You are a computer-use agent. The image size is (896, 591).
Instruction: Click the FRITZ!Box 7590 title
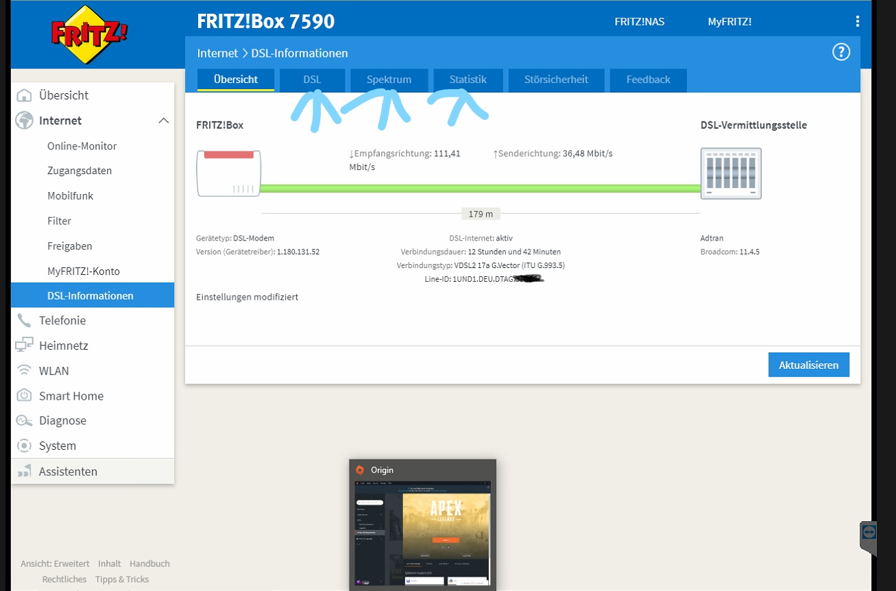tap(266, 21)
